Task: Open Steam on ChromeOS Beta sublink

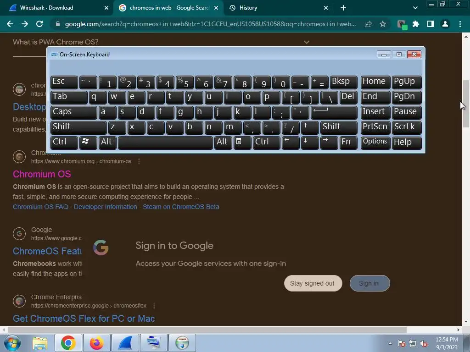Action: click(x=181, y=207)
